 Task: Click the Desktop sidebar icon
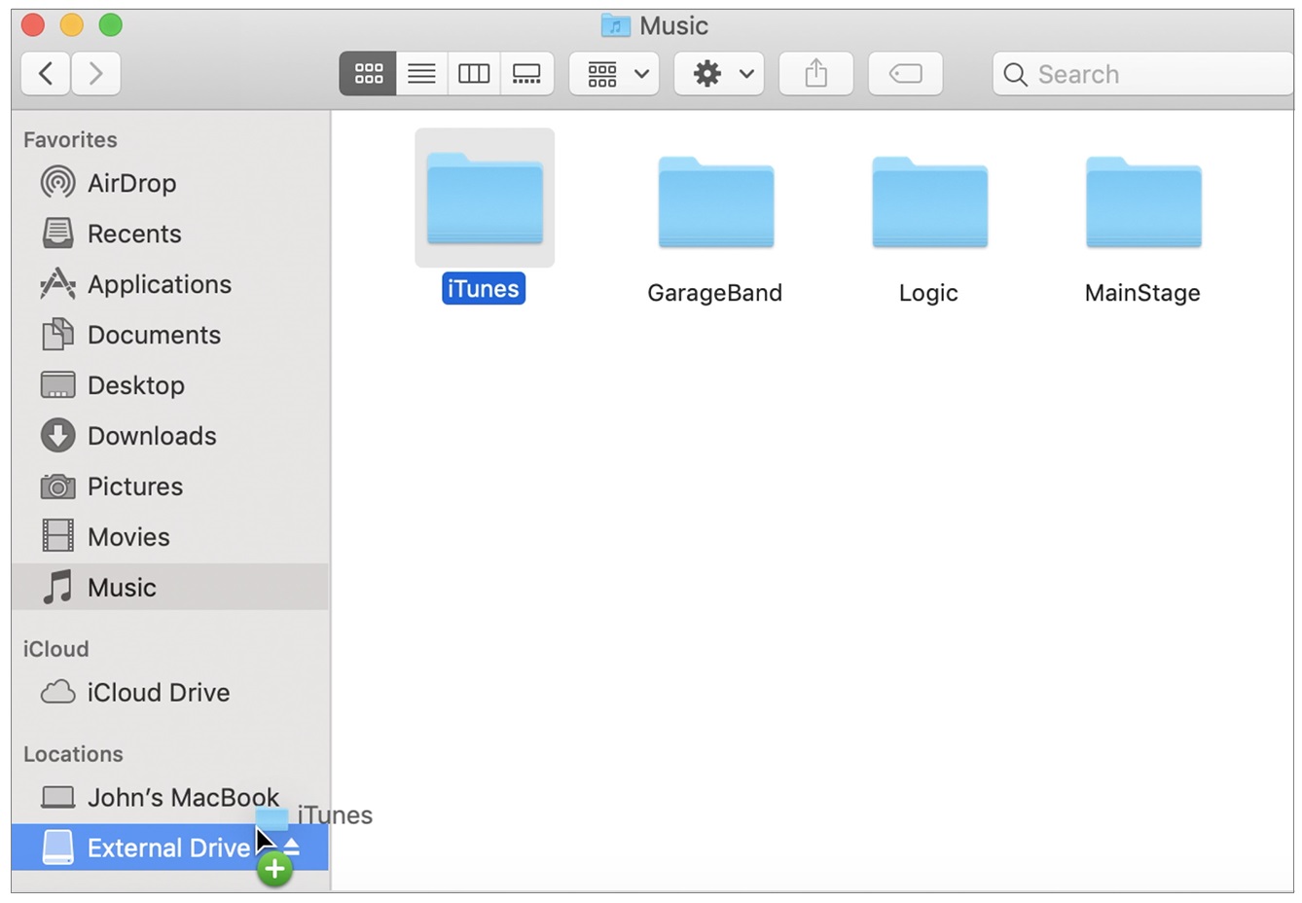click(x=57, y=385)
